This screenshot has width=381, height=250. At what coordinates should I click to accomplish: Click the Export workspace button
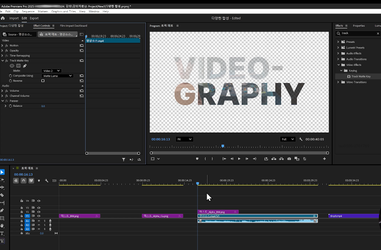34,18
